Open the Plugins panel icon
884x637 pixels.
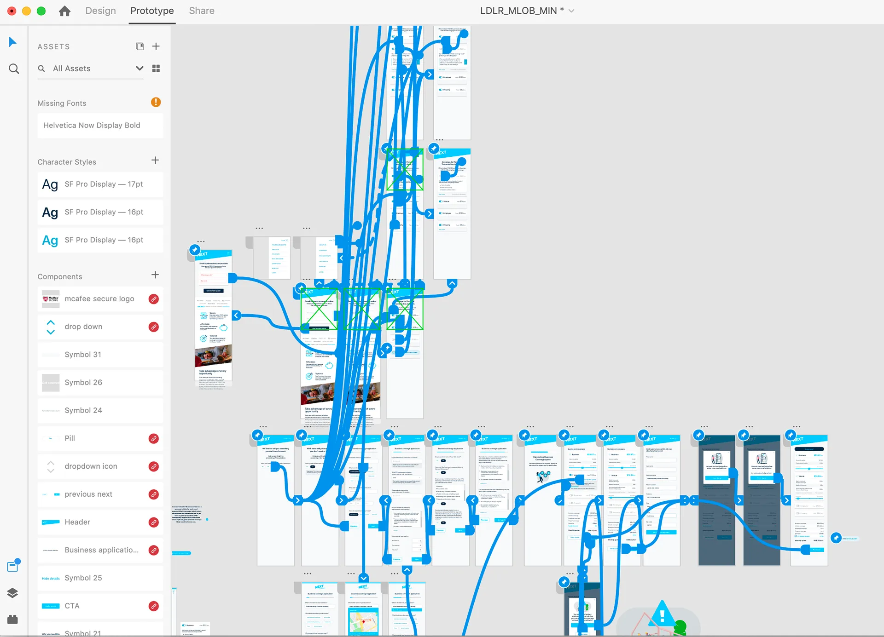tap(13, 619)
